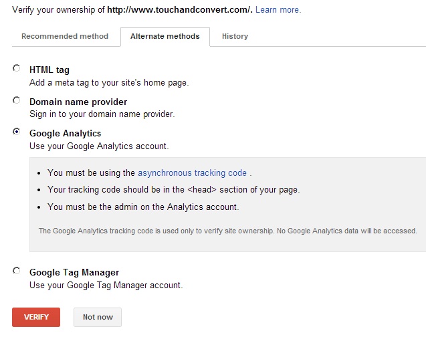Open the Alternate methods tab
Image resolution: width=426 pixels, height=341 pixels.
pos(165,37)
